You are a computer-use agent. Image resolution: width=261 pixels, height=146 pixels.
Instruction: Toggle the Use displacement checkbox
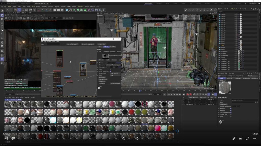coord(231,113)
